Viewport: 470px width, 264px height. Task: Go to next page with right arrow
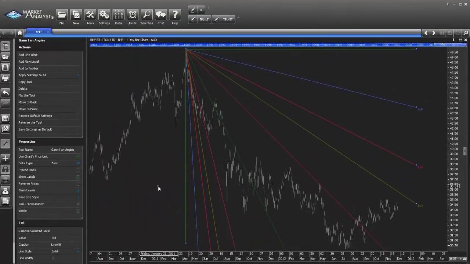point(434,33)
